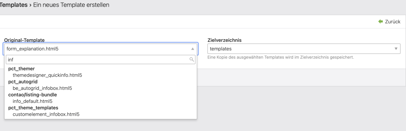Open Zielverzeichnis dropdown arrow

396,49
